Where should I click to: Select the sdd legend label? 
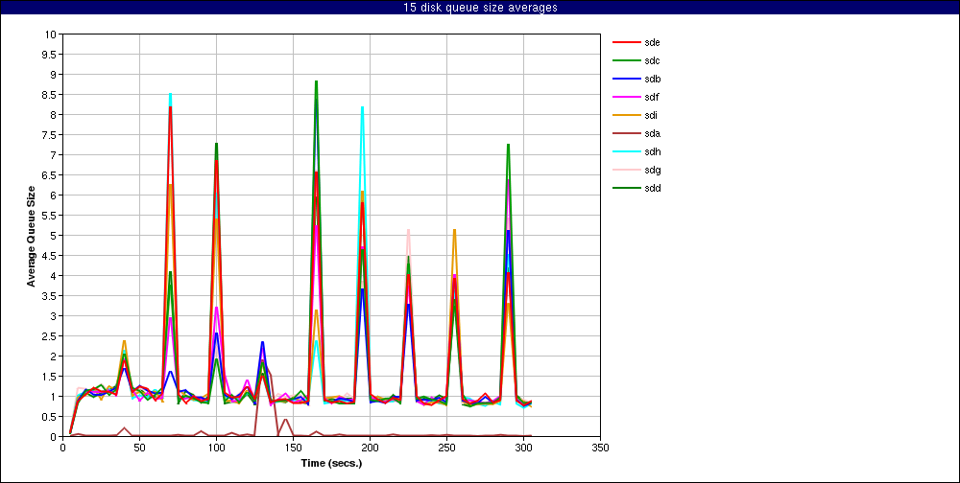point(652,188)
